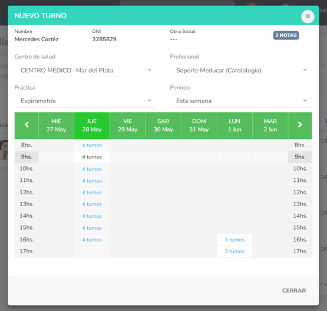Click the CERRAR button
The height and width of the screenshot is (311, 327).
[x=294, y=290]
